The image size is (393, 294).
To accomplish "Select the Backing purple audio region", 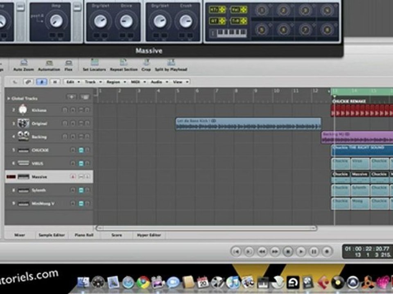I will tap(357, 138).
